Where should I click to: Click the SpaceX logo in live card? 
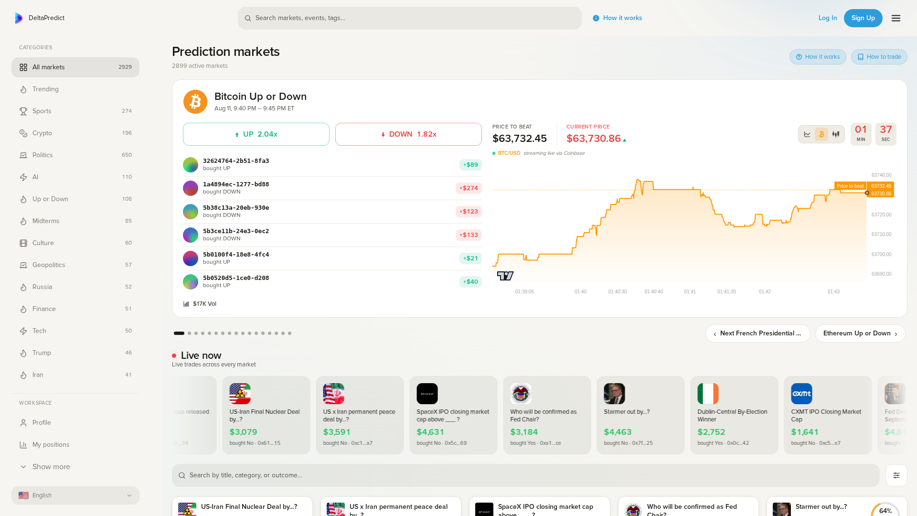[x=427, y=394]
